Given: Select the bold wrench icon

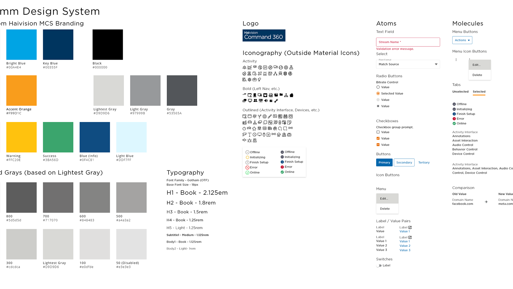Looking at the screenshot, I should pyautogui.click(x=276, y=101).
